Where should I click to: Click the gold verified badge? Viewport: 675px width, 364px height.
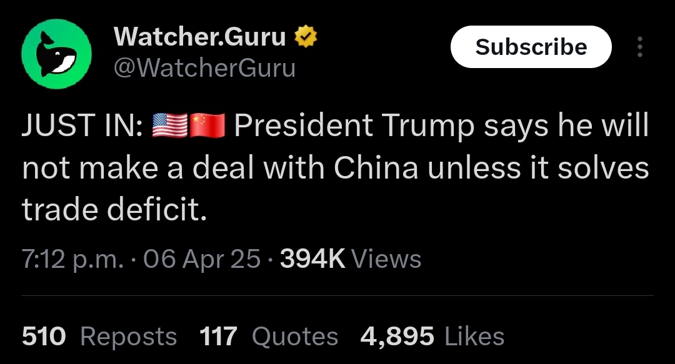[305, 37]
